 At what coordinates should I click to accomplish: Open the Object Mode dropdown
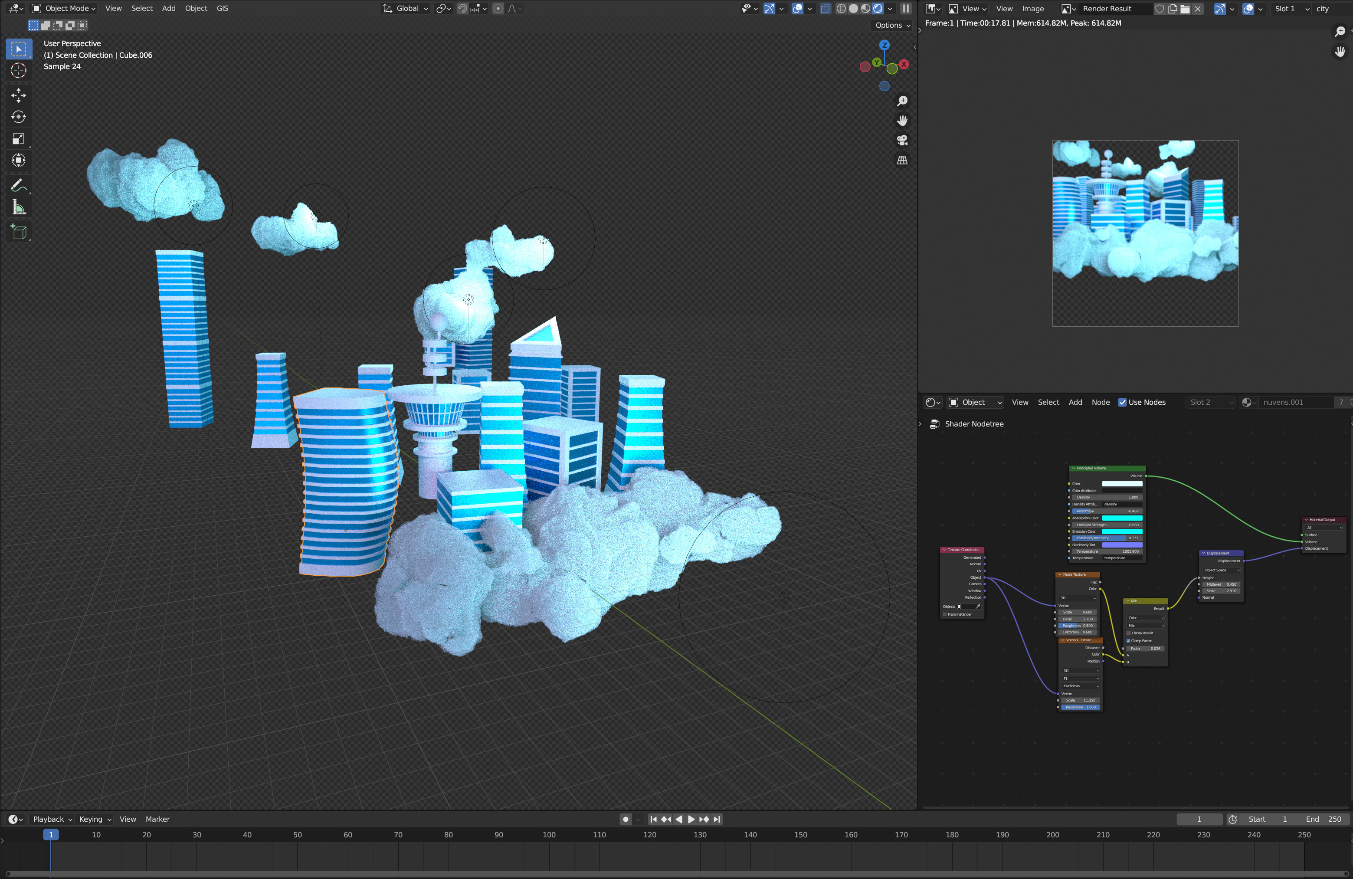pos(64,9)
